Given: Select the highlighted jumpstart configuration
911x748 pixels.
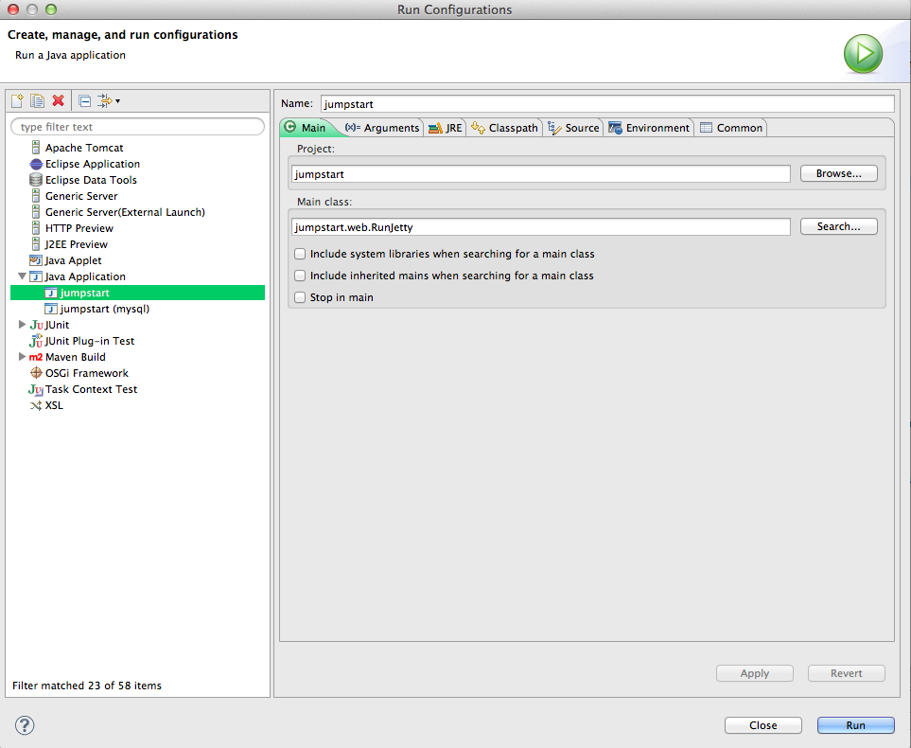Looking at the screenshot, I should tap(138, 293).
